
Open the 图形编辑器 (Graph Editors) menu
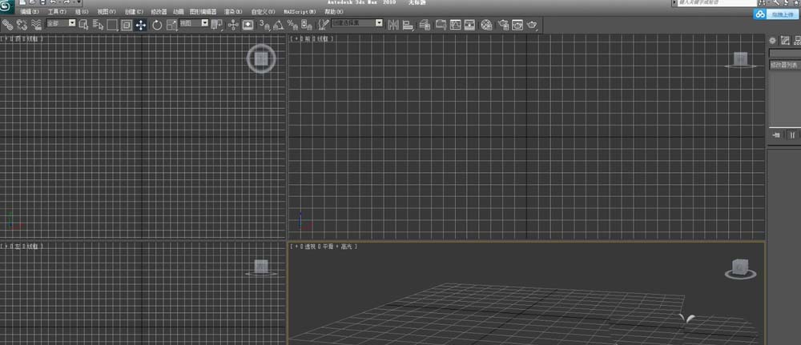203,12
